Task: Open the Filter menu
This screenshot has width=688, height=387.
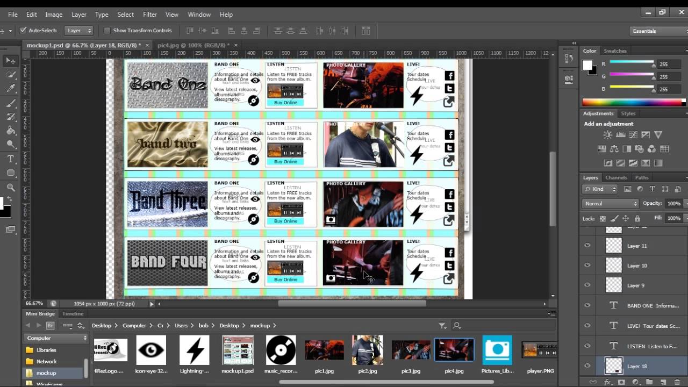Action: pyautogui.click(x=150, y=15)
